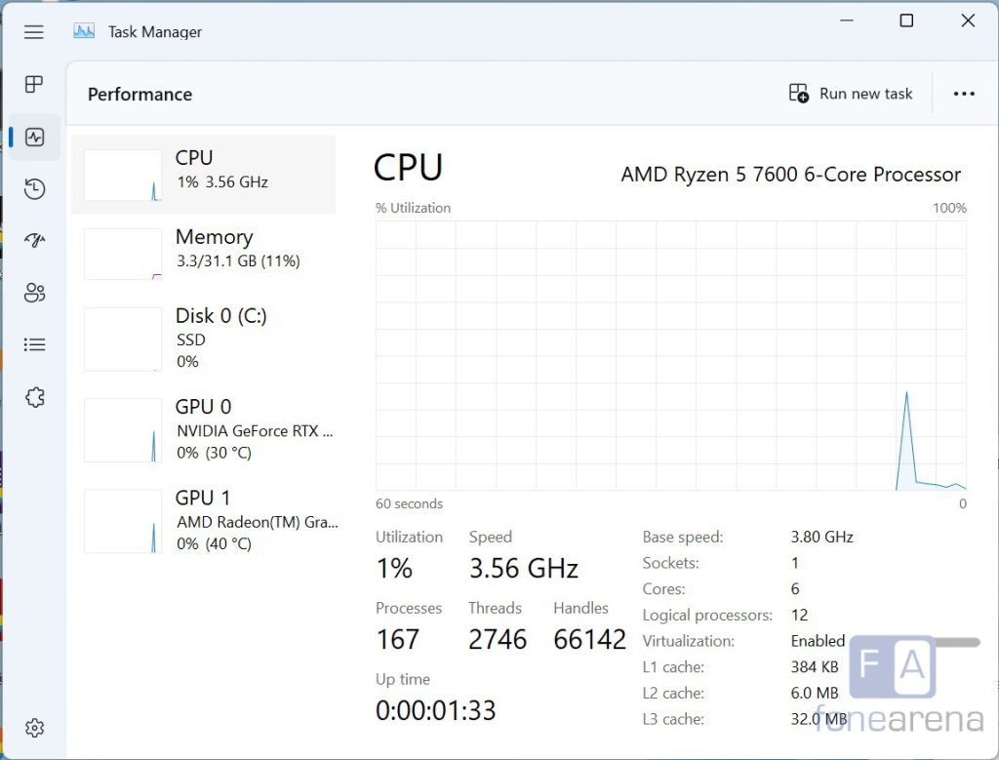999x760 pixels.
Task: Open the hamburger navigation menu
Action: 34,32
